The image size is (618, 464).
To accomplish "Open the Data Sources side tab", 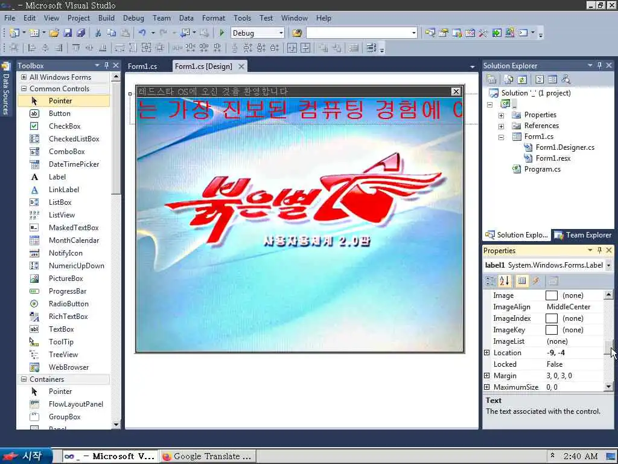I will (6, 90).
